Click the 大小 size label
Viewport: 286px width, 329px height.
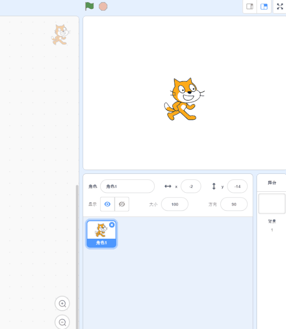153,204
